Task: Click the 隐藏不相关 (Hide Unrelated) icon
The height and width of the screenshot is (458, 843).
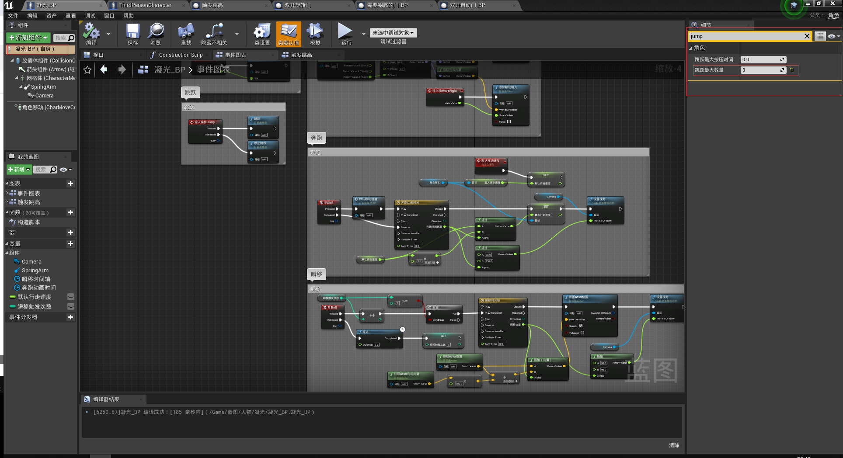Action: click(214, 31)
